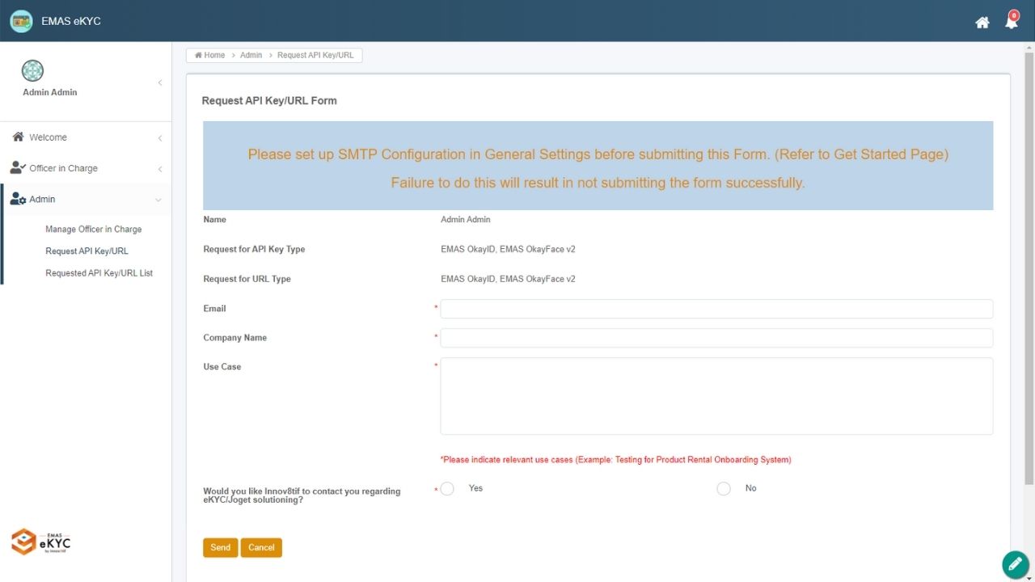
Task: Click the Company Name field label
Action: 234,338
